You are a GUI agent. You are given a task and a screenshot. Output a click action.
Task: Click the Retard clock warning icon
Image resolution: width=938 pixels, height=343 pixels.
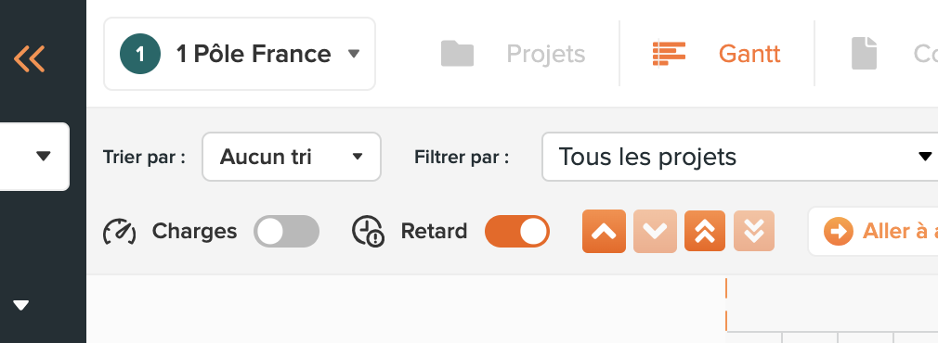[x=368, y=231]
